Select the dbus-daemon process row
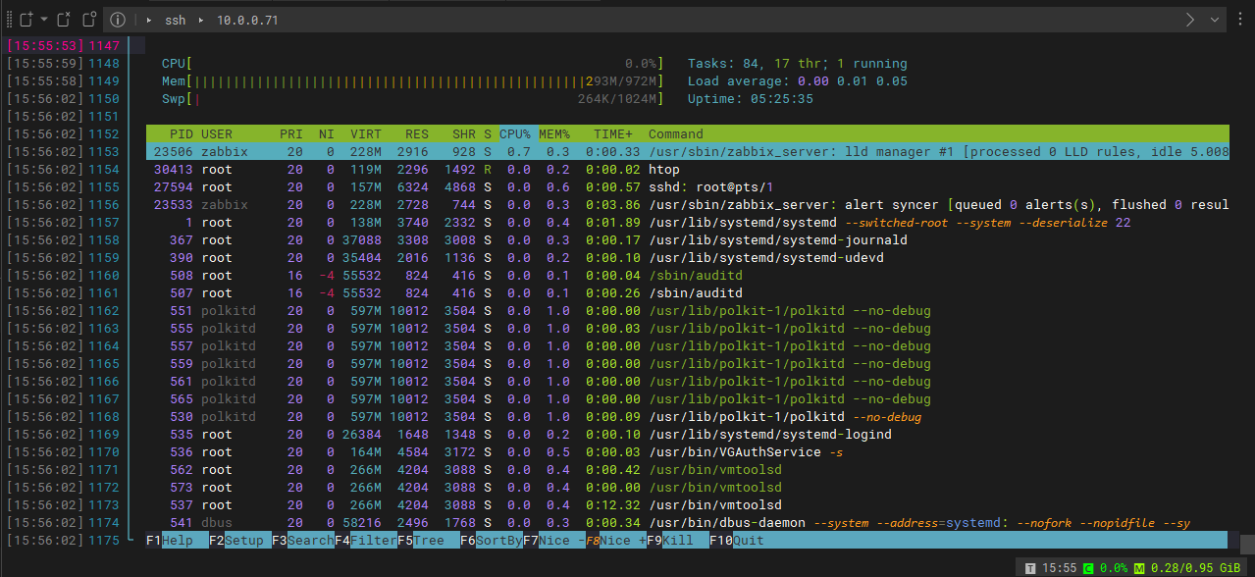The image size is (1255, 577). coord(687,523)
